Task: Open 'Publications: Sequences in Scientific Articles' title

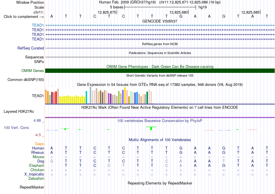Action: 160,53
